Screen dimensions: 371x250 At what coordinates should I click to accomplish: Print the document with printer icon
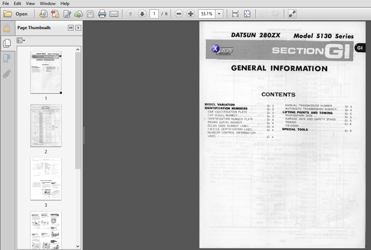point(102,14)
